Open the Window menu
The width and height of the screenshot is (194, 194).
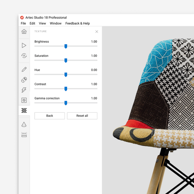pyautogui.click(x=56, y=23)
